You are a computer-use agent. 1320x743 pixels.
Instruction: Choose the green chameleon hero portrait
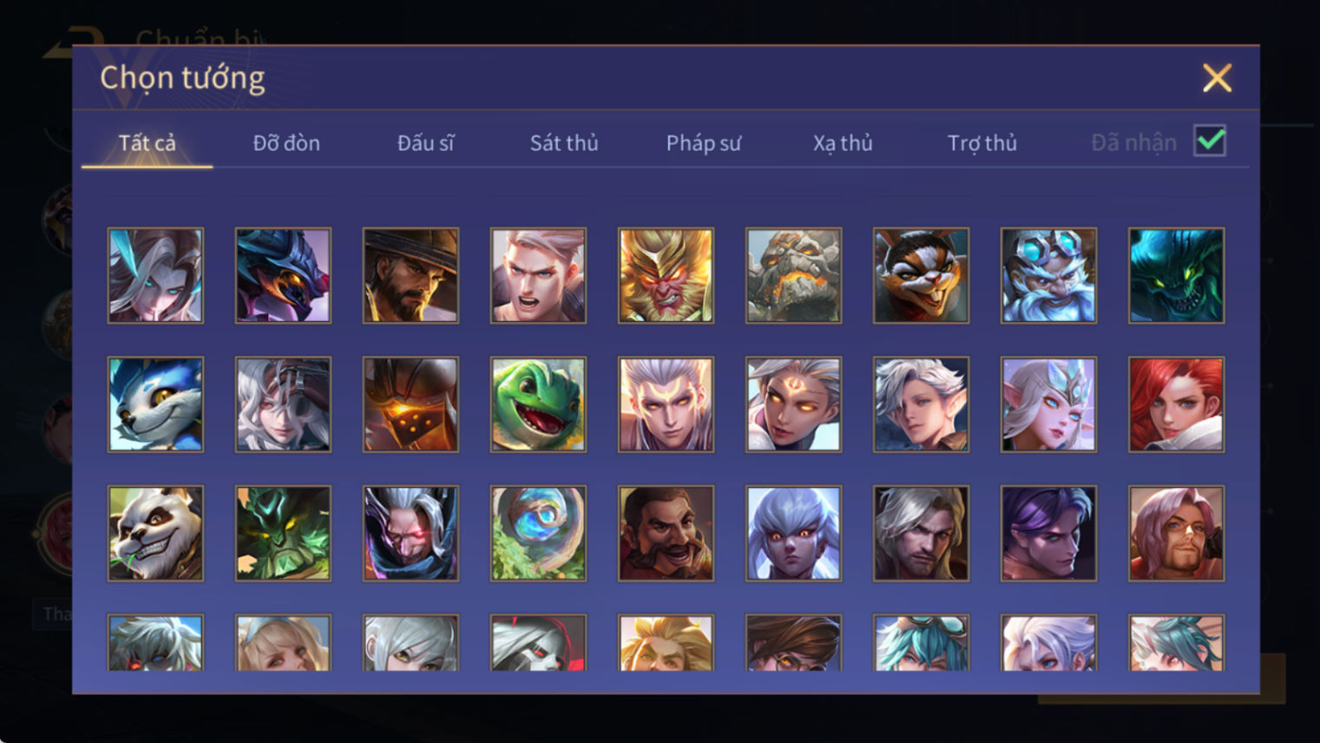pos(538,404)
